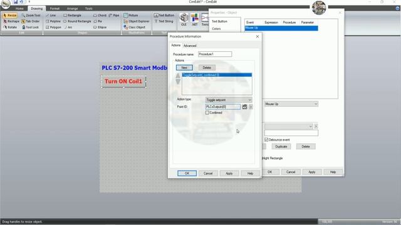Viewport: 401px width, 225px height.
Task: Open the empty procedure dropdown in Properties
Action: [288, 126]
